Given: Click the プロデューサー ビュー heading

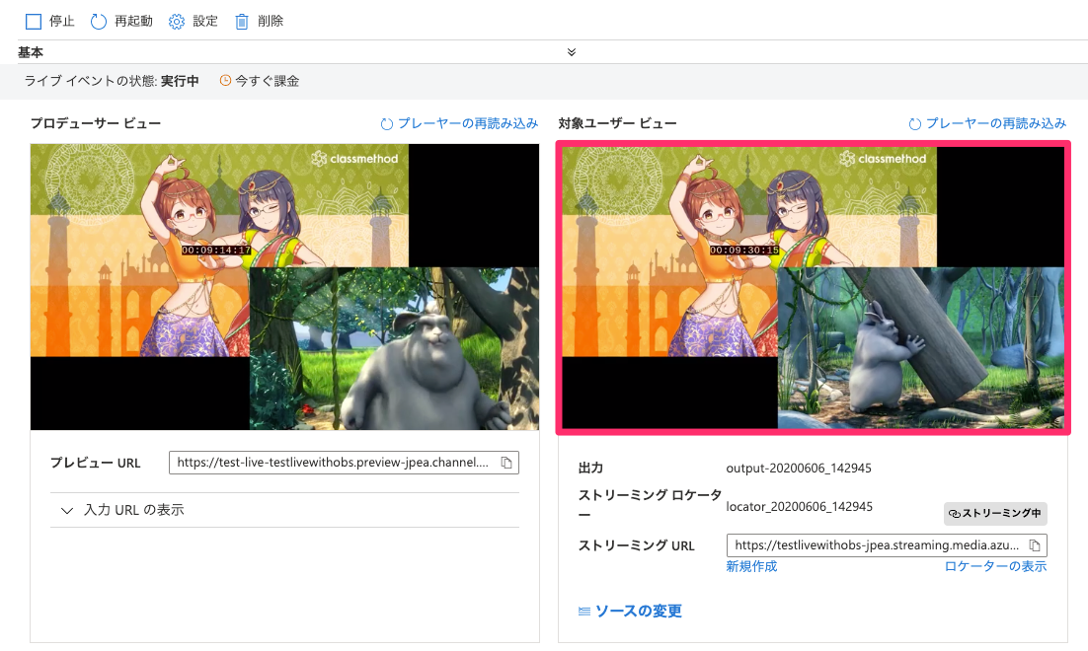Looking at the screenshot, I should [x=96, y=123].
